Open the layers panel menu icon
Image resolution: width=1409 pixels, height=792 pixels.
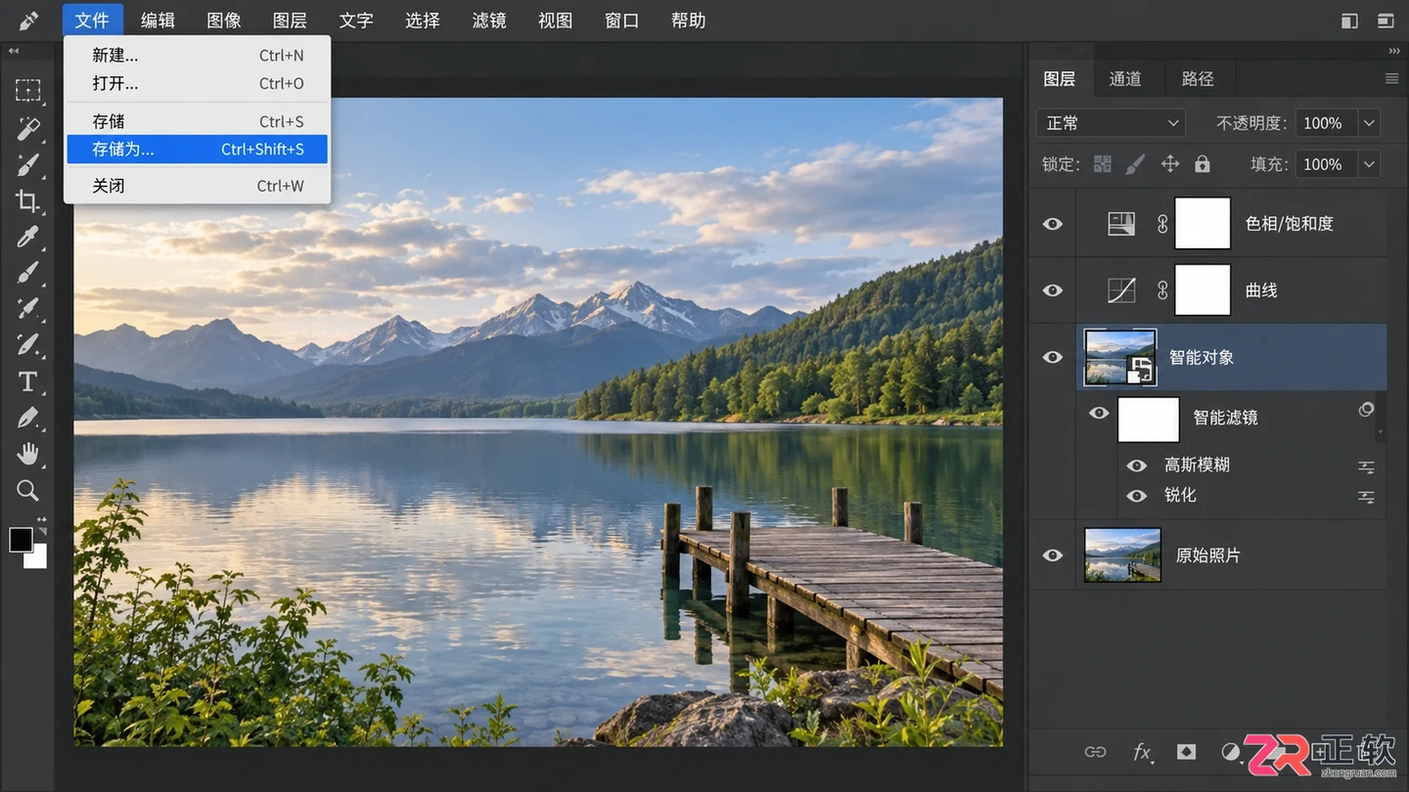pos(1391,78)
